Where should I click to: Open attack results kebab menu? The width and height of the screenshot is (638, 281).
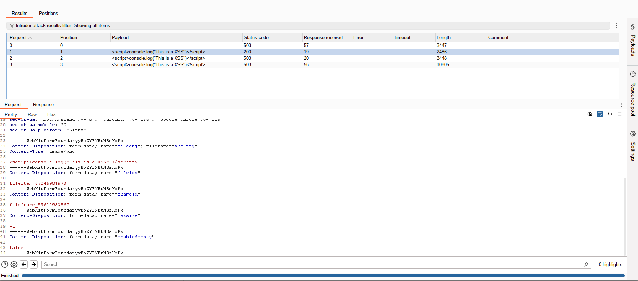[x=616, y=26]
